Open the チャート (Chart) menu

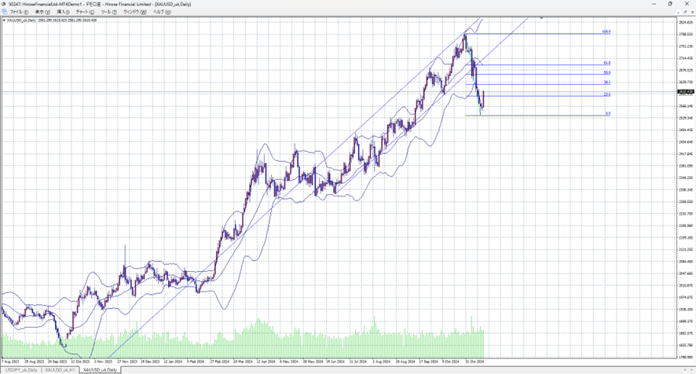86,13
